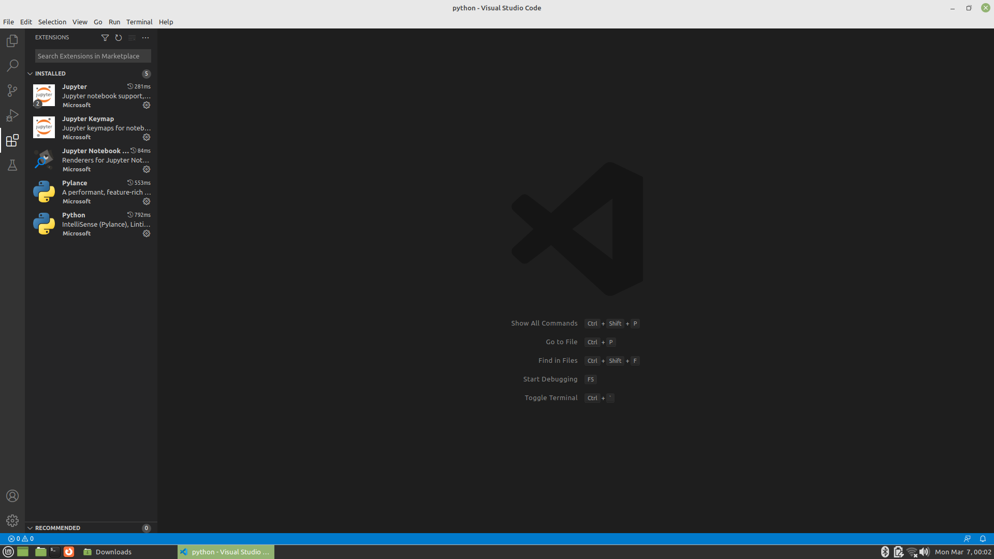Open the Run and Debug view
The width and height of the screenshot is (994, 559).
pos(12,115)
